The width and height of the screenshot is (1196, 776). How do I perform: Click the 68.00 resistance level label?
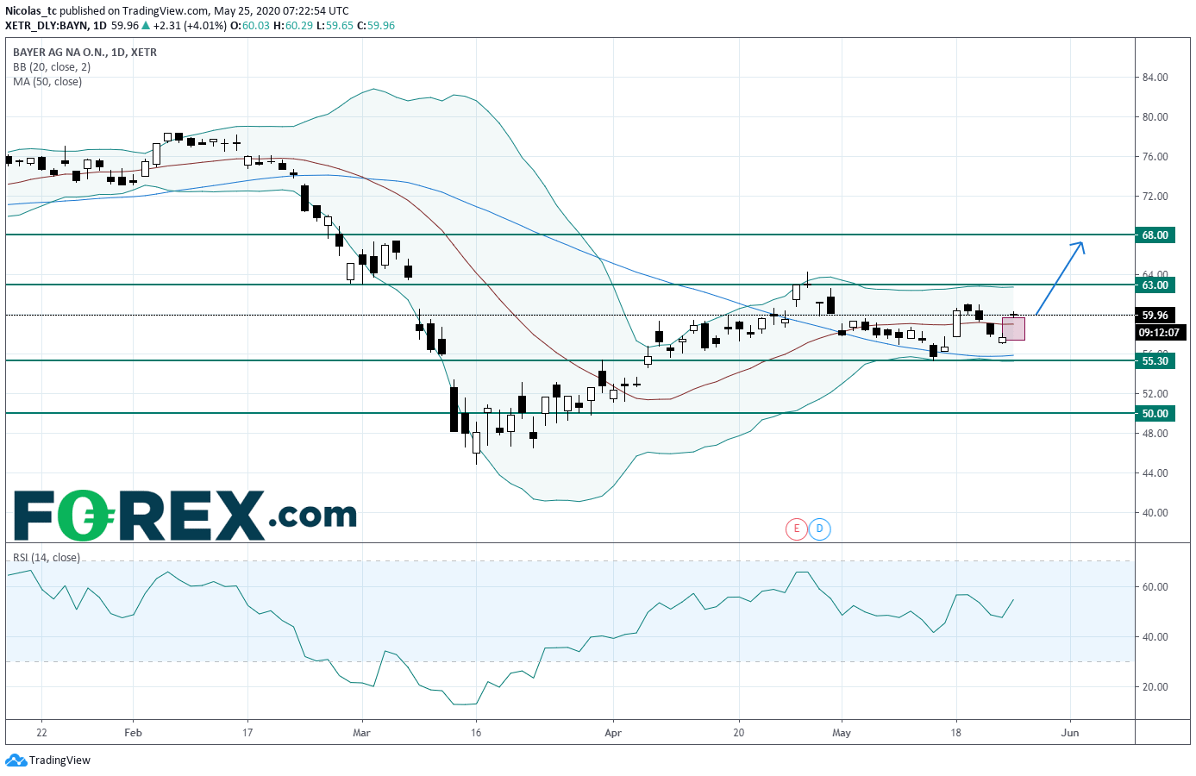[x=1155, y=235]
